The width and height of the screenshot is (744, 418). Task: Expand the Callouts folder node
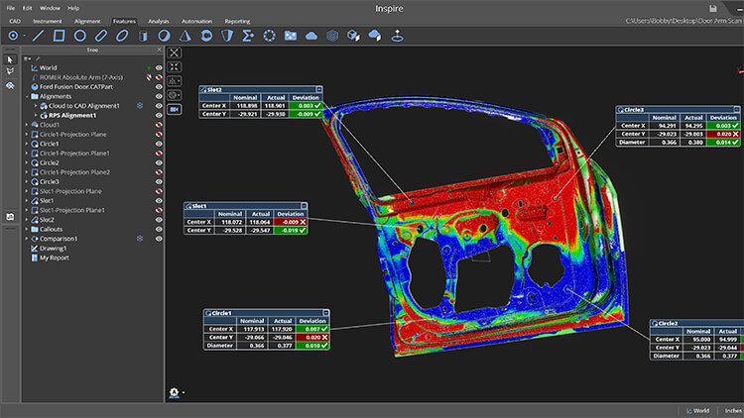coord(27,229)
